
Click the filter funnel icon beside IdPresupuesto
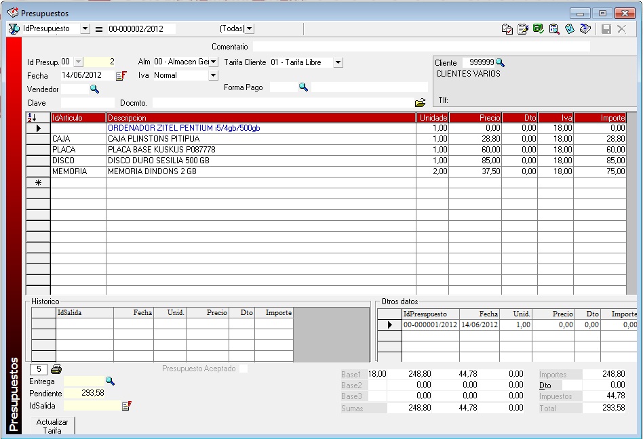click(14, 28)
